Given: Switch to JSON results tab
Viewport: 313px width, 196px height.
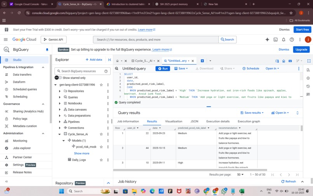Looking at the screenshot, I should coord(194,121).
